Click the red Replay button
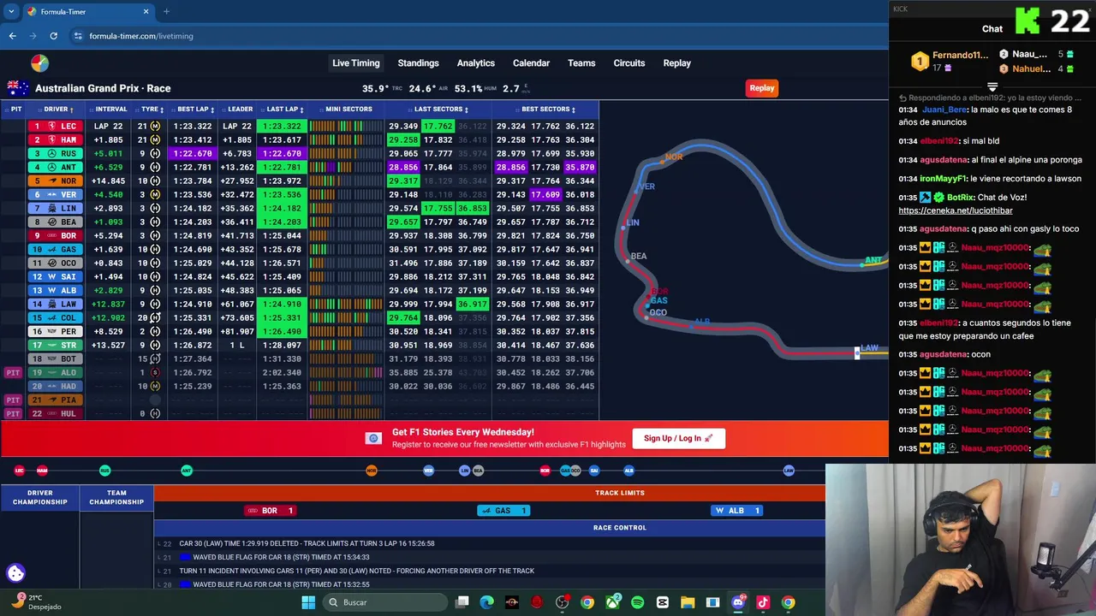Screen dimensions: 1096x616 coord(761,88)
